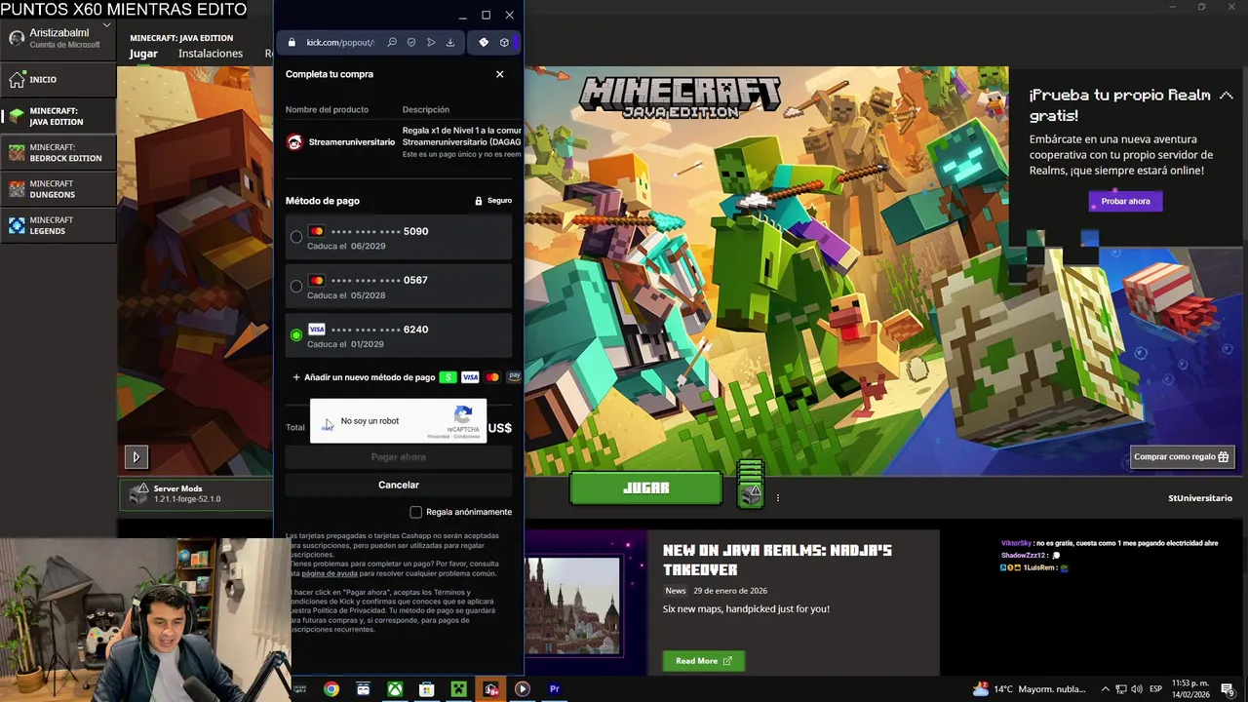This screenshot has height=702, width=1248.
Task: Open Minecraft Dungeons from the sidebar
Action: 58,189
